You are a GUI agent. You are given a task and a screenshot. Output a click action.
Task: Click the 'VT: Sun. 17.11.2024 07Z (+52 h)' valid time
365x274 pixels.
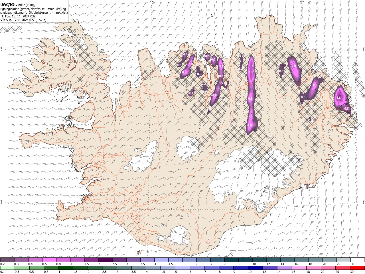tap(23, 20)
